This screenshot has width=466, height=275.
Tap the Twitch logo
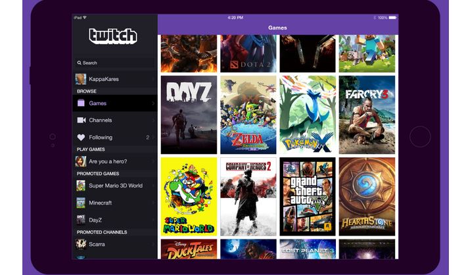113,36
